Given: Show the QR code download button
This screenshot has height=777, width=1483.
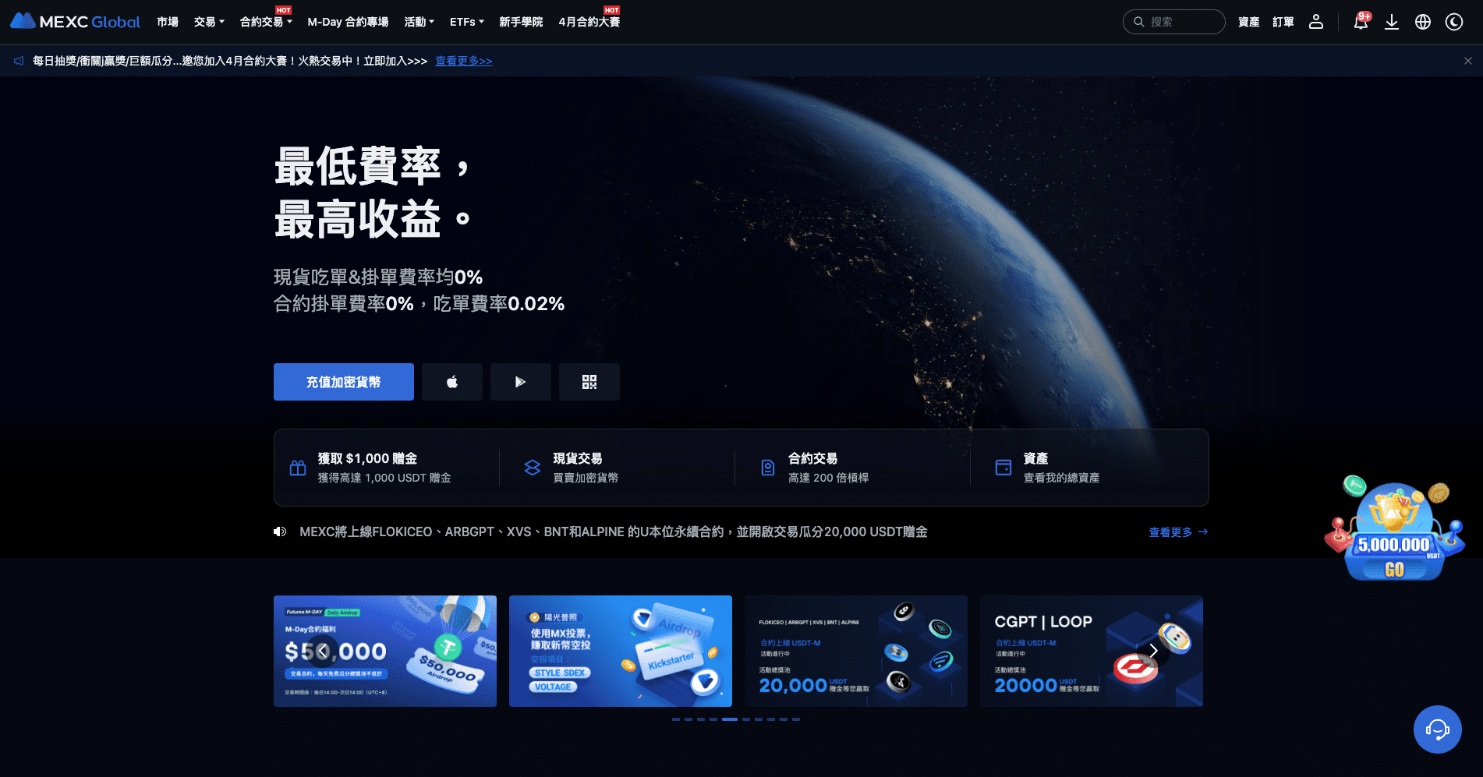Looking at the screenshot, I should tap(589, 382).
